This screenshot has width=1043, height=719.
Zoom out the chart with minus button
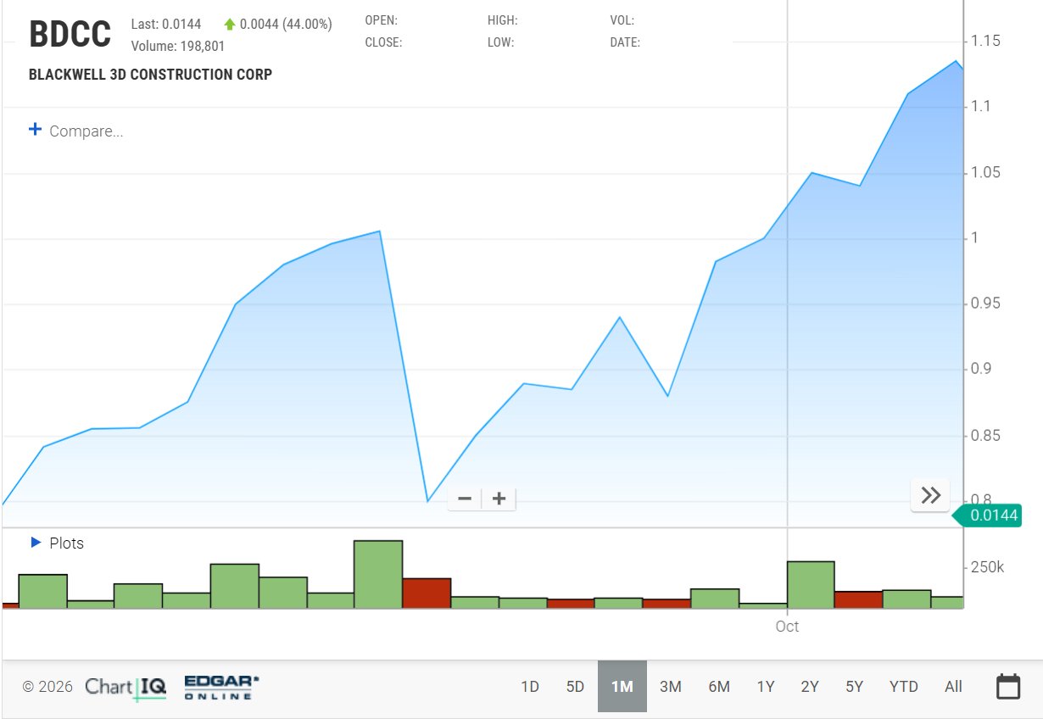[x=465, y=499]
